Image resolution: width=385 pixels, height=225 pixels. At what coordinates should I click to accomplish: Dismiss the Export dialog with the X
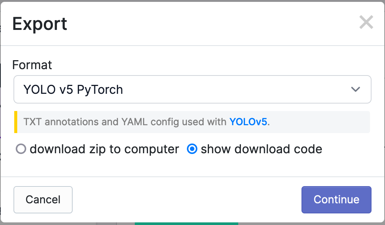coord(366,22)
